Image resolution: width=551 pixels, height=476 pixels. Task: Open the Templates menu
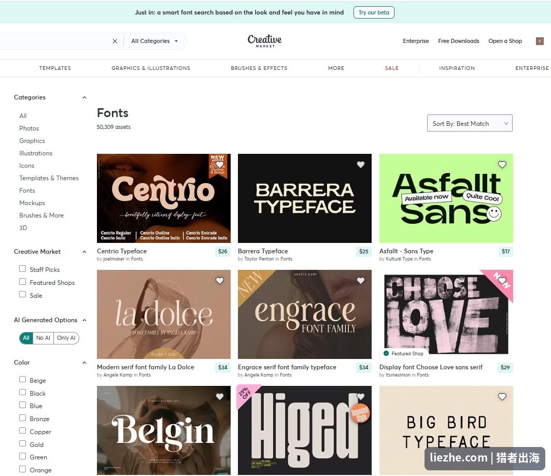click(x=55, y=68)
